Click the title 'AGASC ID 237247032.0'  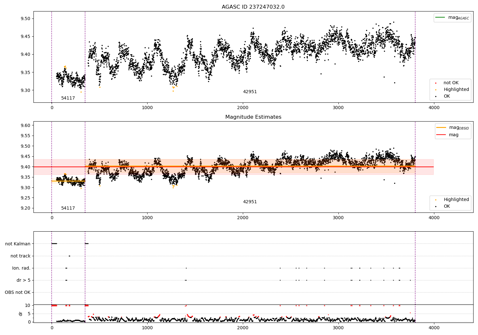[x=253, y=7]
